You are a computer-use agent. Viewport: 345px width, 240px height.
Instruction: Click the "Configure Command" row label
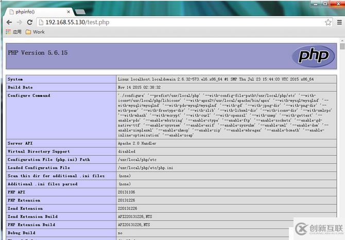click(x=29, y=96)
